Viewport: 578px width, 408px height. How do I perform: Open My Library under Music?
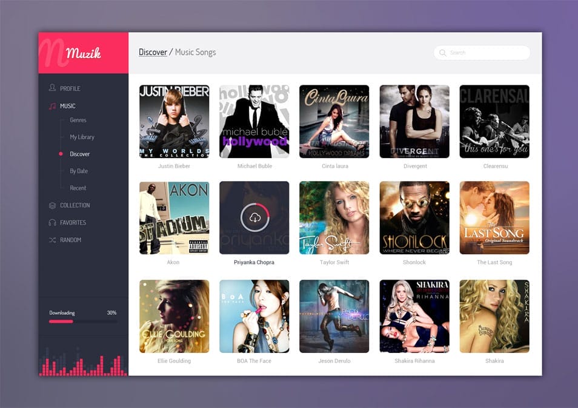[82, 137]
